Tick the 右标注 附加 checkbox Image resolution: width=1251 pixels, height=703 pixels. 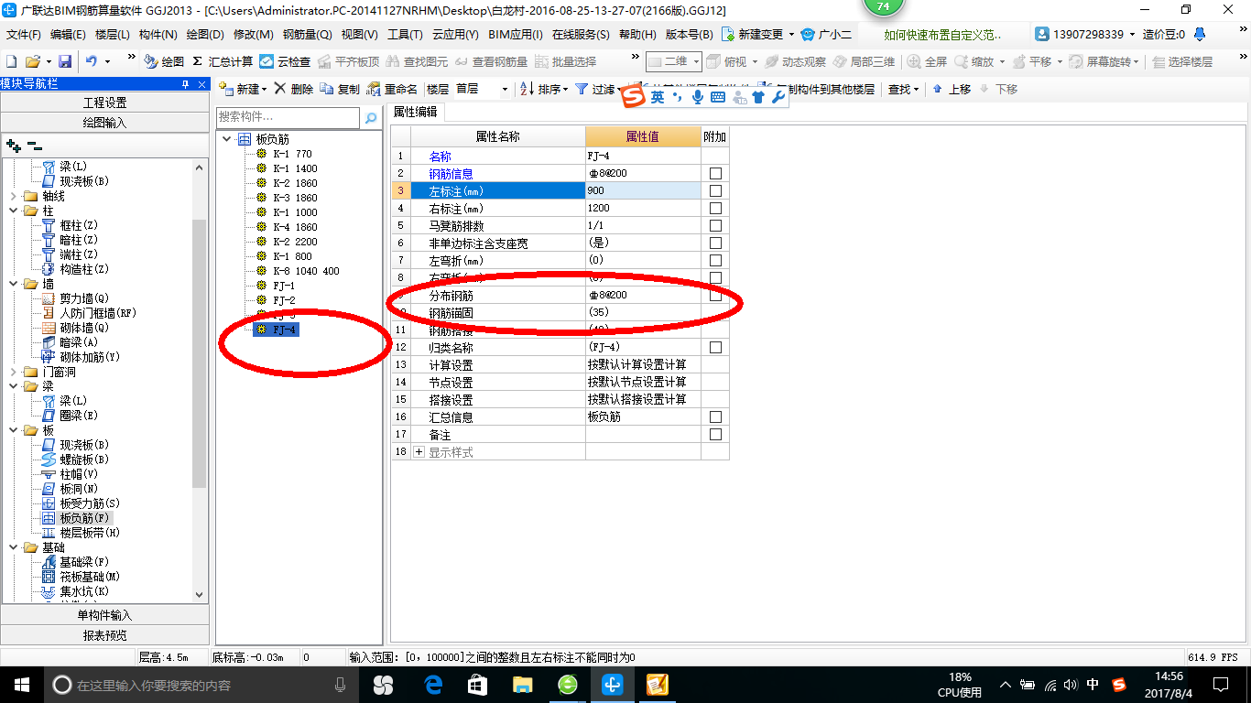pos(715,208)
